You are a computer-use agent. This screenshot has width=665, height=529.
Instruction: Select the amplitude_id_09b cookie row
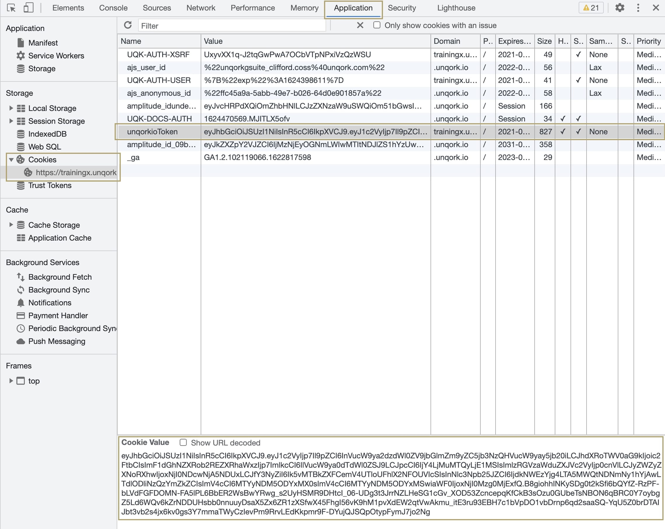coord(391,145)
